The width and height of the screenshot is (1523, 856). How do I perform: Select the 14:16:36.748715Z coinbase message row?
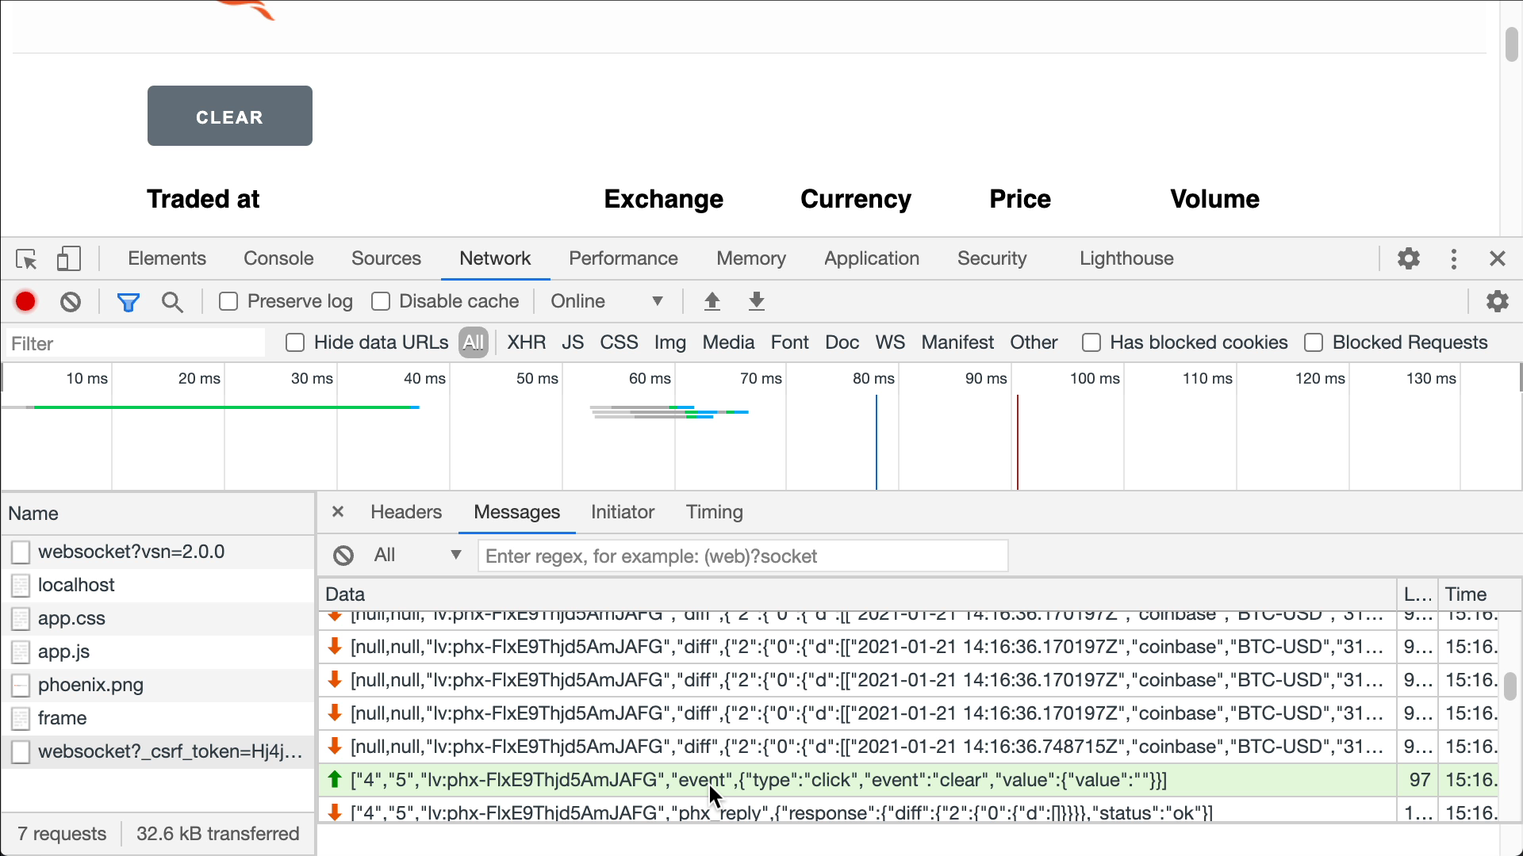908,747
